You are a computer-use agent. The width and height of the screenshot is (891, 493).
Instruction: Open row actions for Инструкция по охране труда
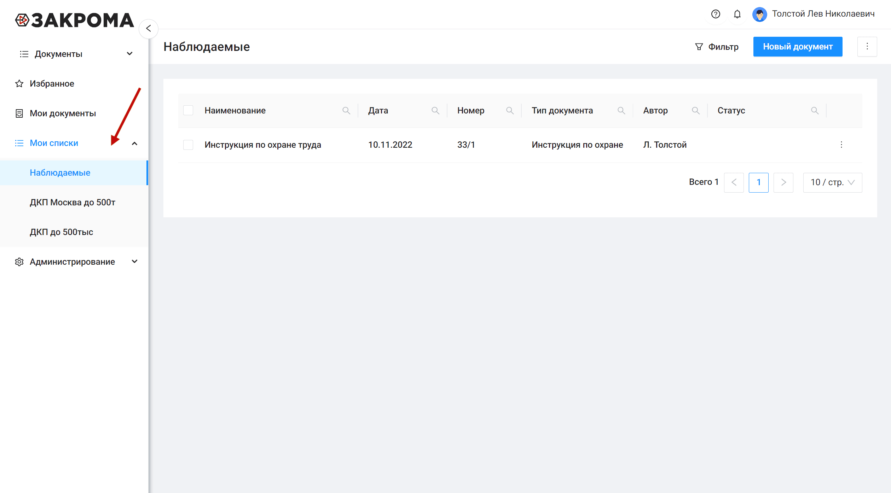coord(841,145)
